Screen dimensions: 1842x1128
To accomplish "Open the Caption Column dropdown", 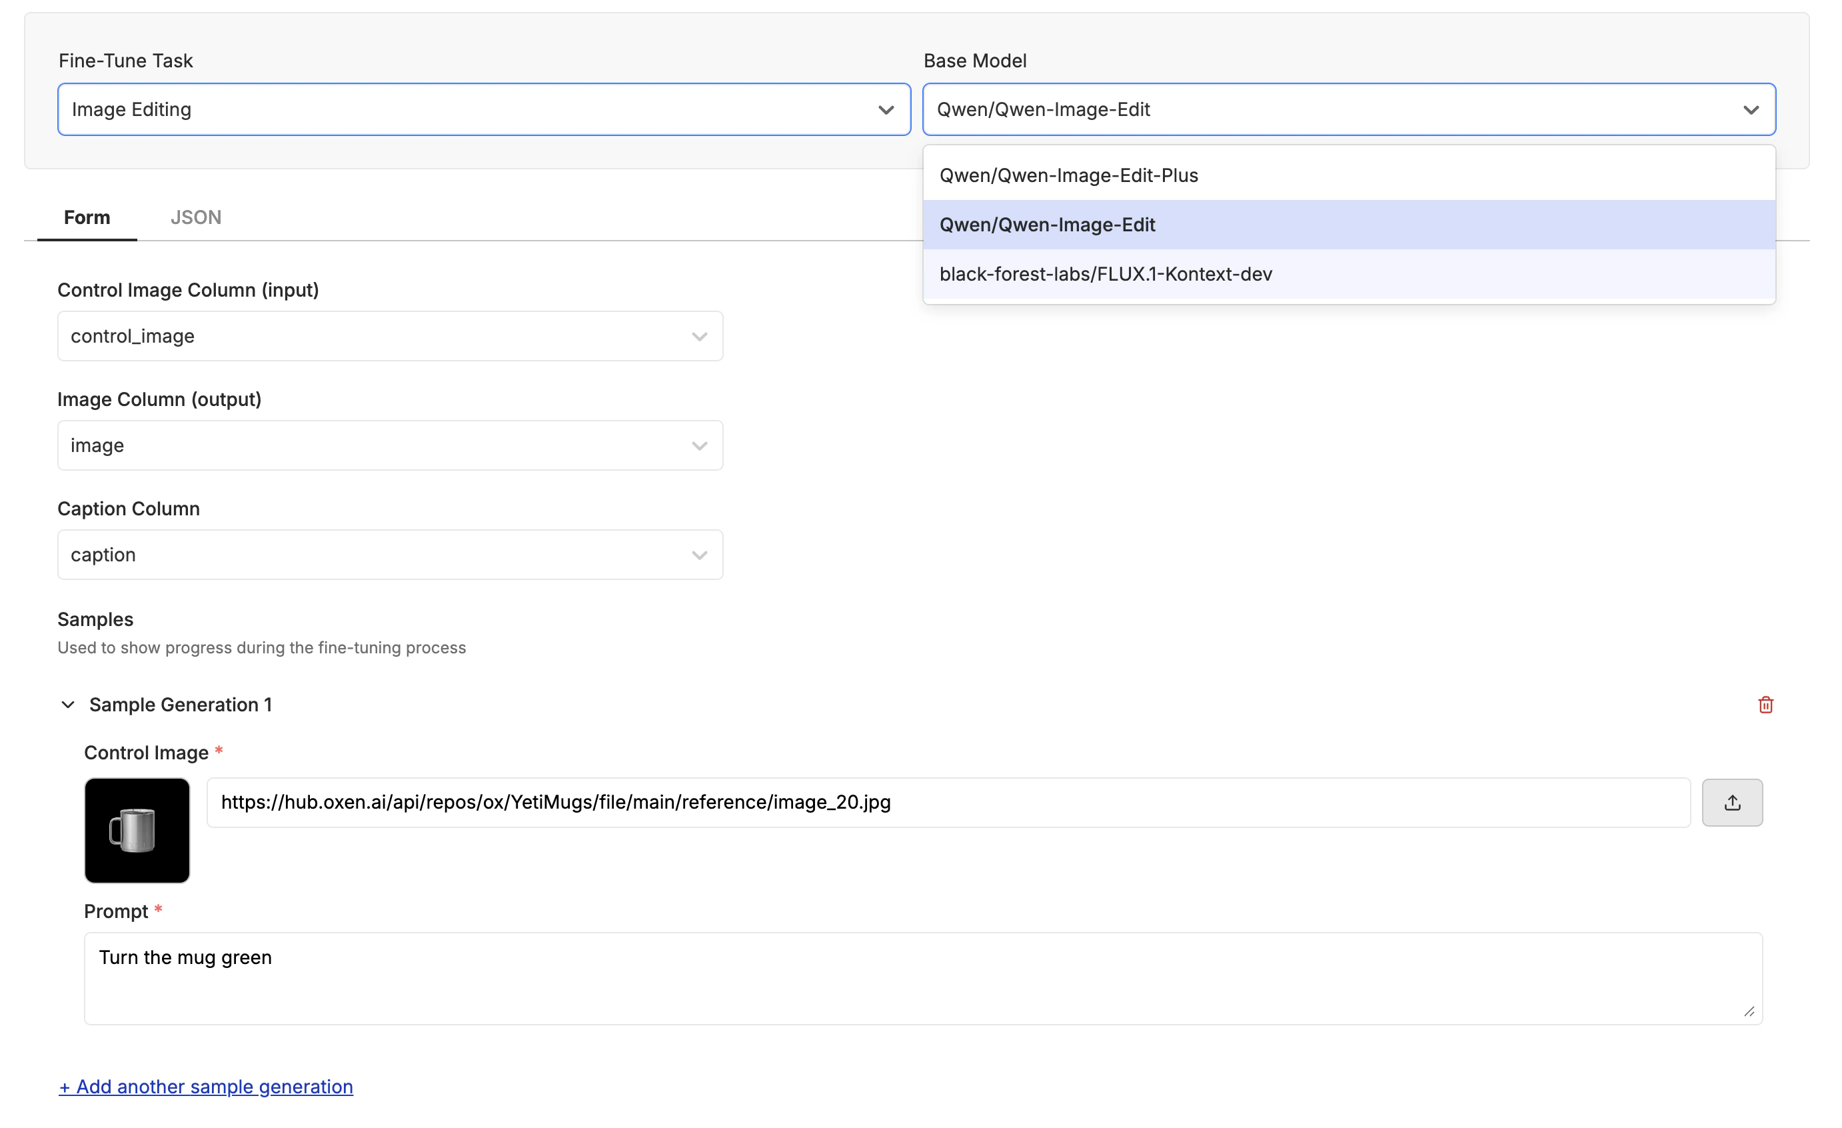I will pyautogui.click(x=389, y=554).
